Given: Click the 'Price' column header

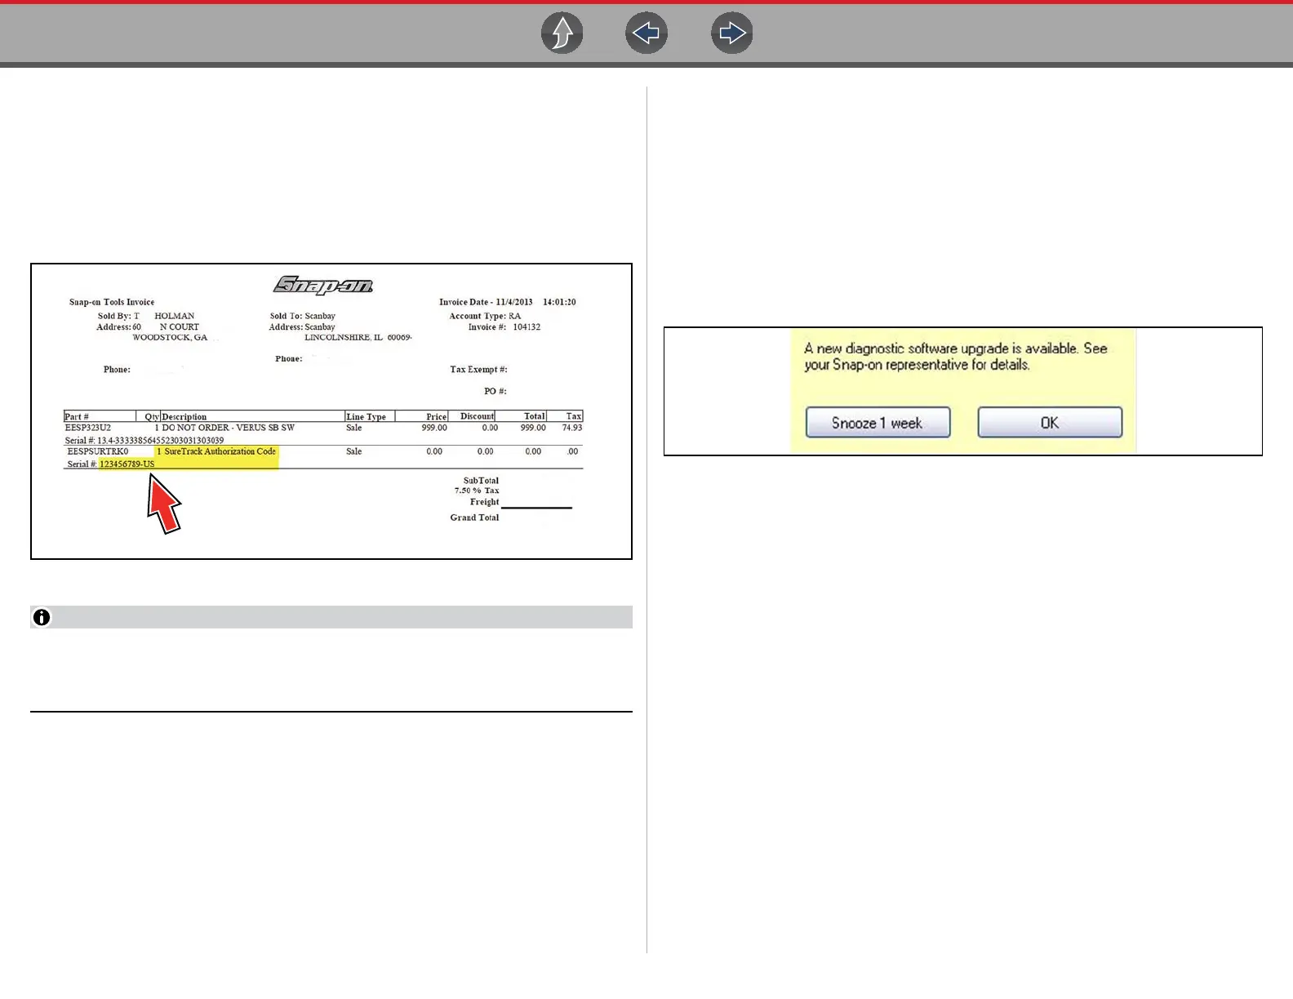Looking at the screenshot, I should 437,417.
